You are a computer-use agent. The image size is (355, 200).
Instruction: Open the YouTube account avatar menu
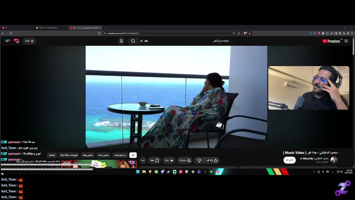7,41
